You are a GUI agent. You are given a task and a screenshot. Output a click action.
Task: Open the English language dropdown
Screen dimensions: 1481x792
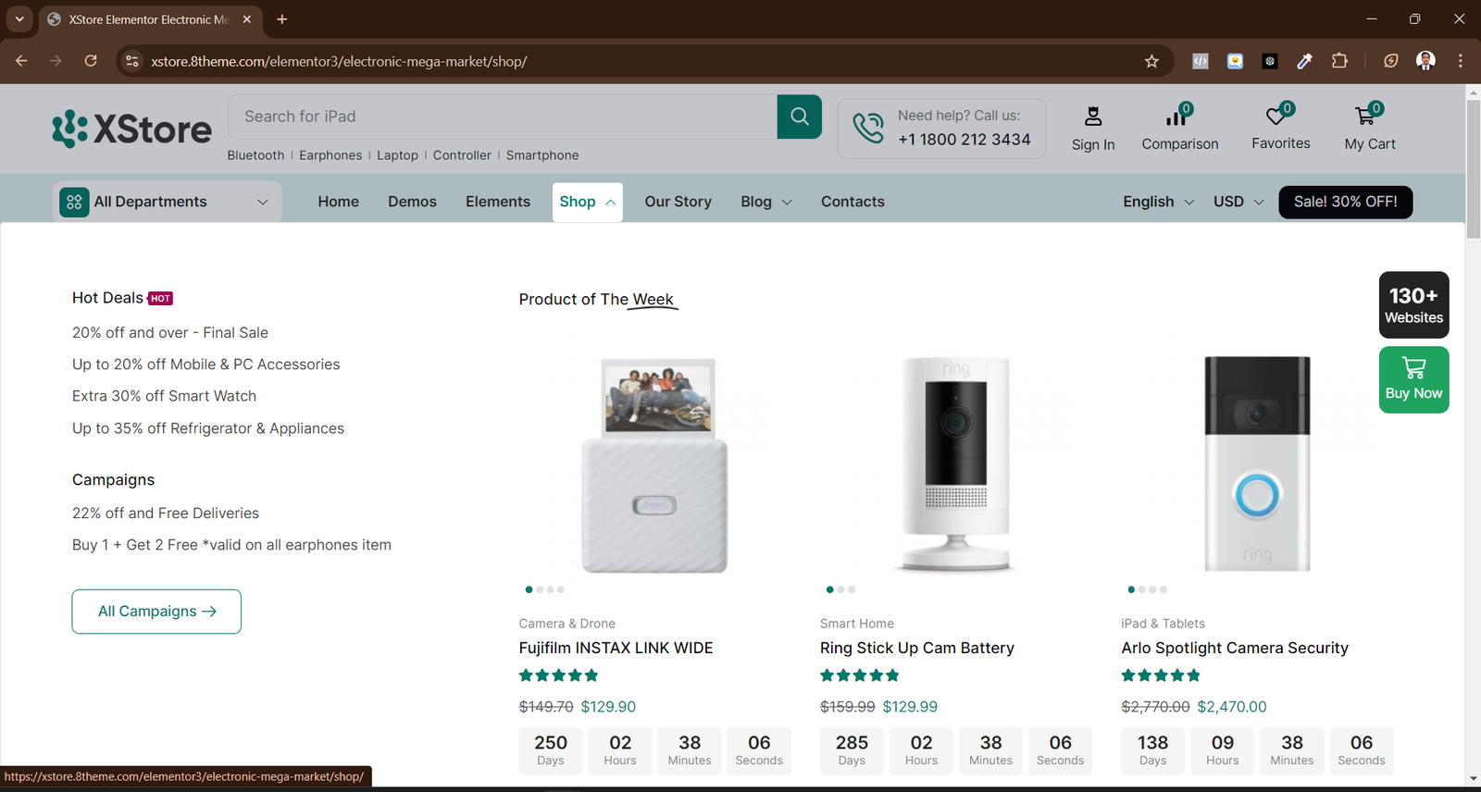(x=1158, y=202)
